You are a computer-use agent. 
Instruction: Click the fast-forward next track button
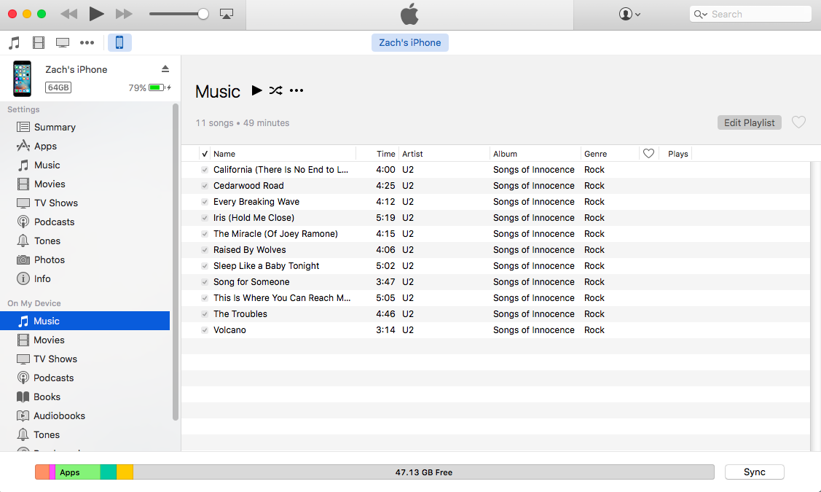pos(124,14)
